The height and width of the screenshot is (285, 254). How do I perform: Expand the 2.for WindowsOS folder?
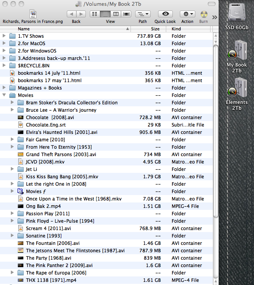4,51
